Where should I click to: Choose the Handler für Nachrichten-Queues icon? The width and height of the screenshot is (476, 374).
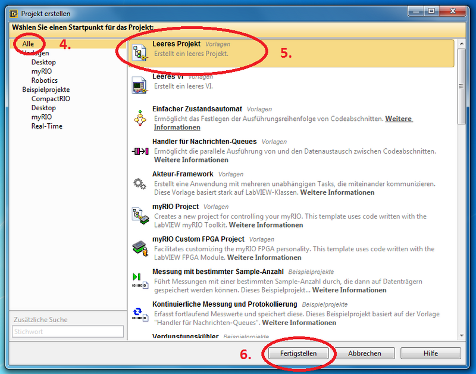tap(139, 151)
